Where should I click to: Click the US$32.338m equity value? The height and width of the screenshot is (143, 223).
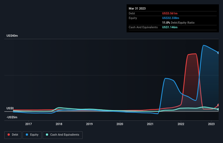pyautogui.click(x=171, y=18)
